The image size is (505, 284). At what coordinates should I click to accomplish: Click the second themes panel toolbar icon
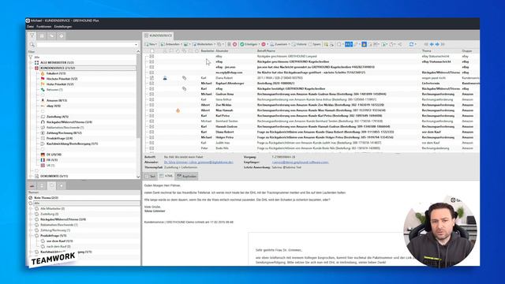tap(42, 185)
